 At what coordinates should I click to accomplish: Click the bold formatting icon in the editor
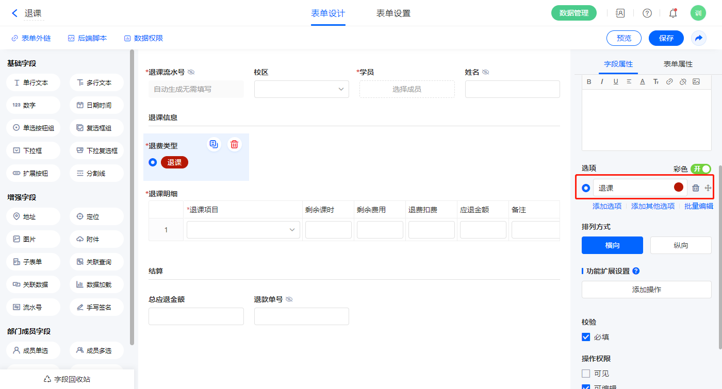click(x=589, y=81)
